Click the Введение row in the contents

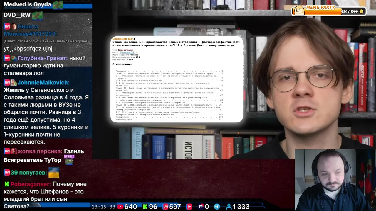[x=169, y=71]
